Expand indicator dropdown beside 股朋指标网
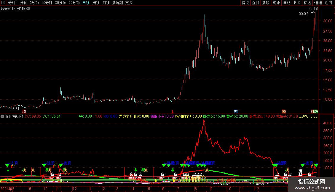335x192 pixels. [2, 116]
